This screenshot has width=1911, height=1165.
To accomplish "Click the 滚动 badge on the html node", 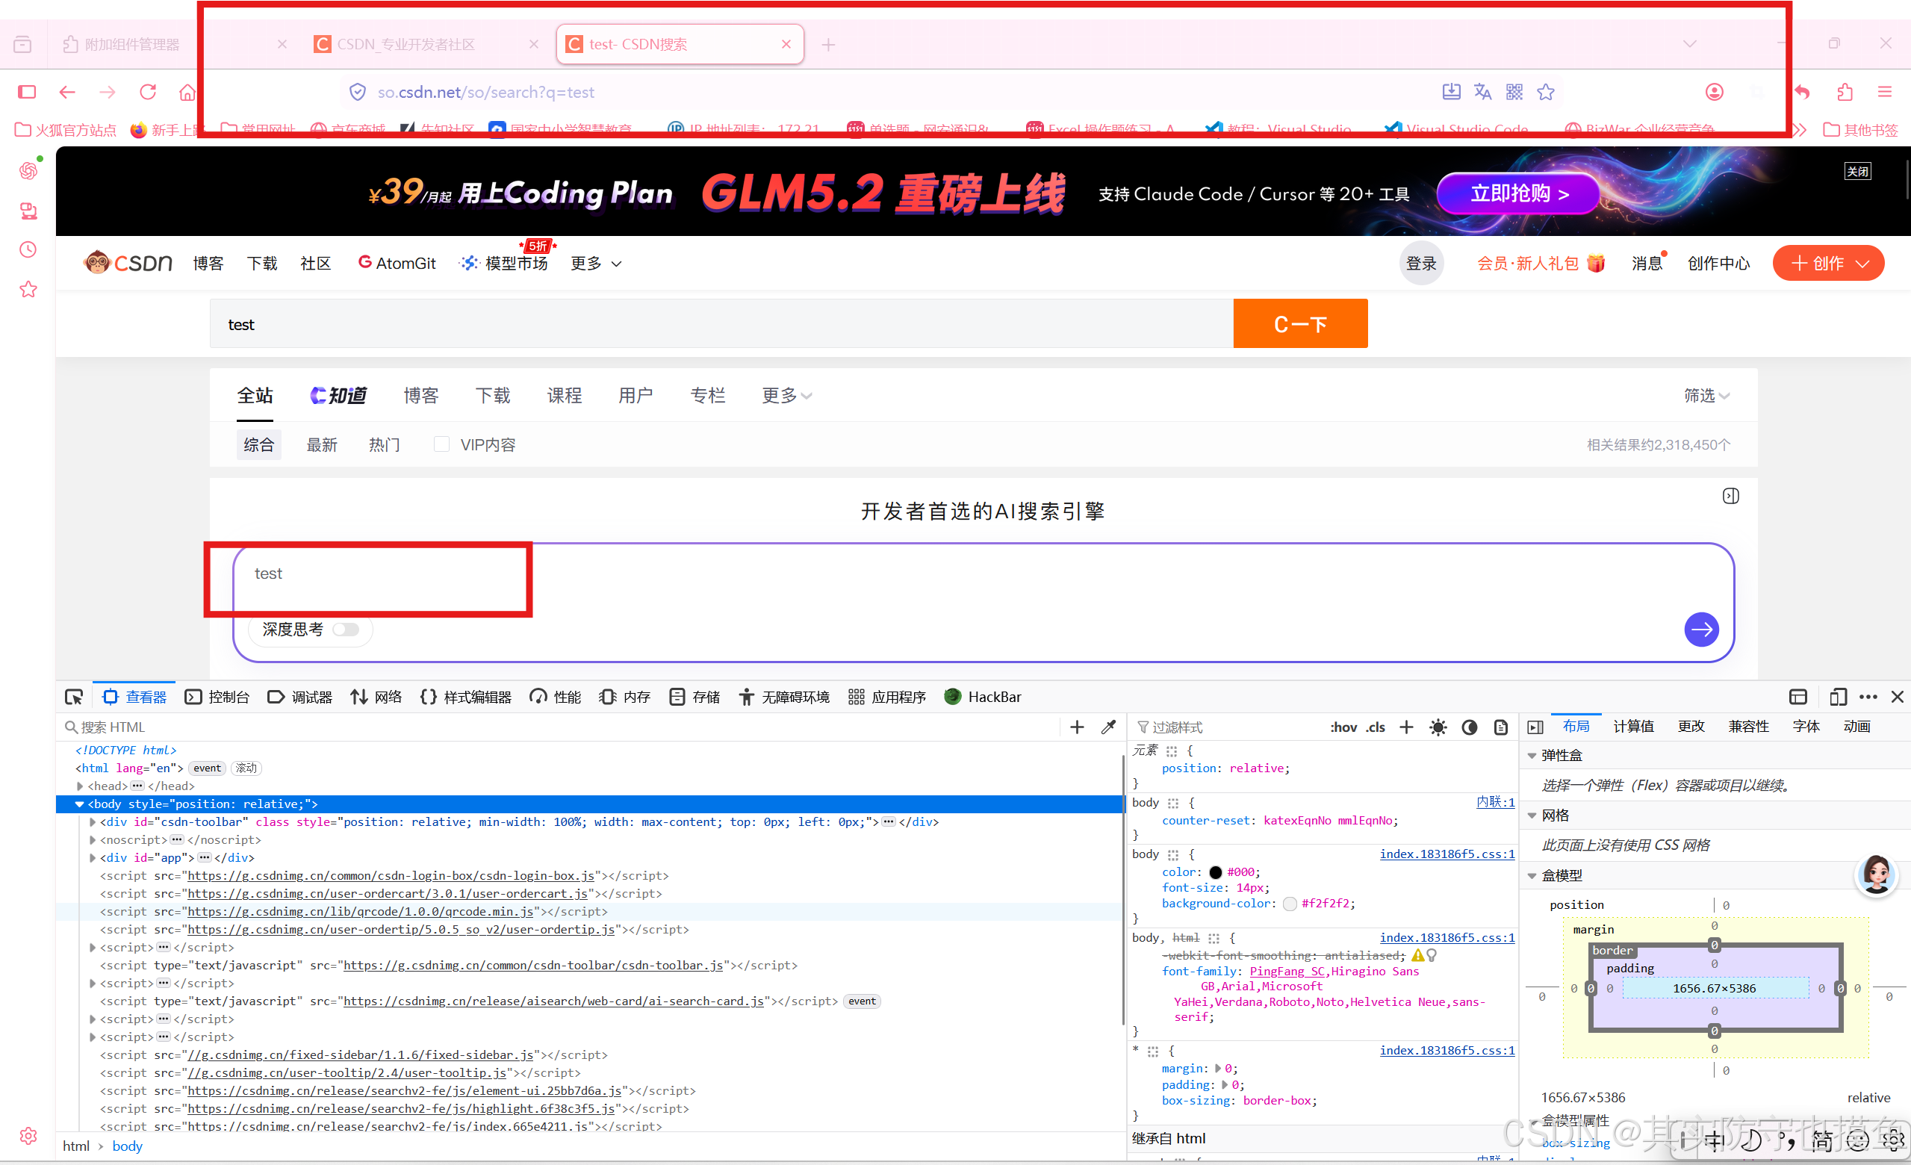I will 246,768.
